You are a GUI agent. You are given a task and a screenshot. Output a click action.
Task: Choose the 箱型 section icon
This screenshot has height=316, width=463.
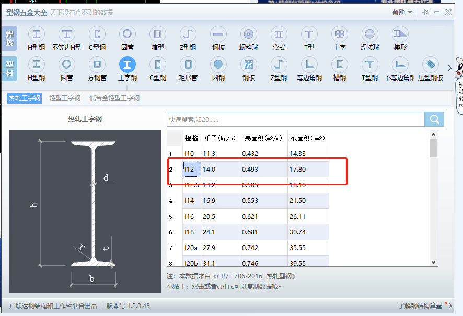158,35
